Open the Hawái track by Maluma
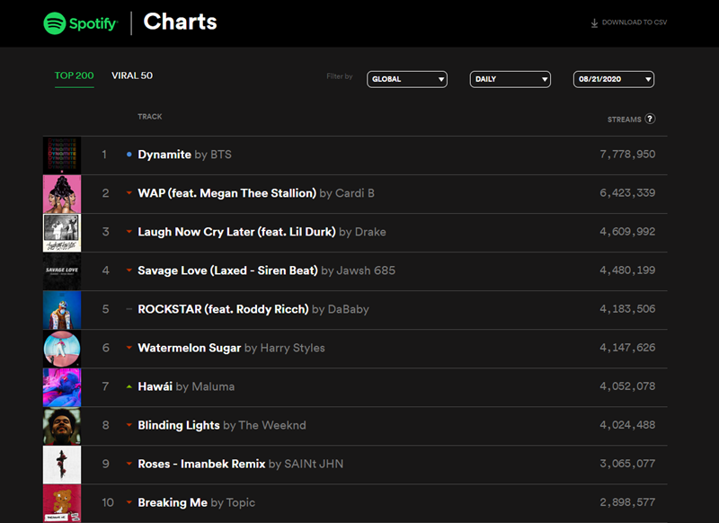This screenshot has height=523, width=719. coord(155,386)
